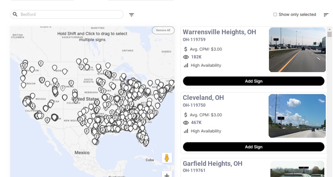The image size is (333, 177).
Task: Click the Cleveland impressions eye icon
Action: click(x=186, y=123)
